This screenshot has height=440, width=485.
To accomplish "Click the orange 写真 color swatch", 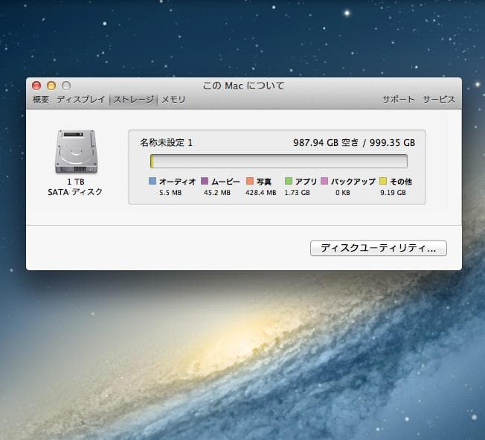I will [250, 181].
